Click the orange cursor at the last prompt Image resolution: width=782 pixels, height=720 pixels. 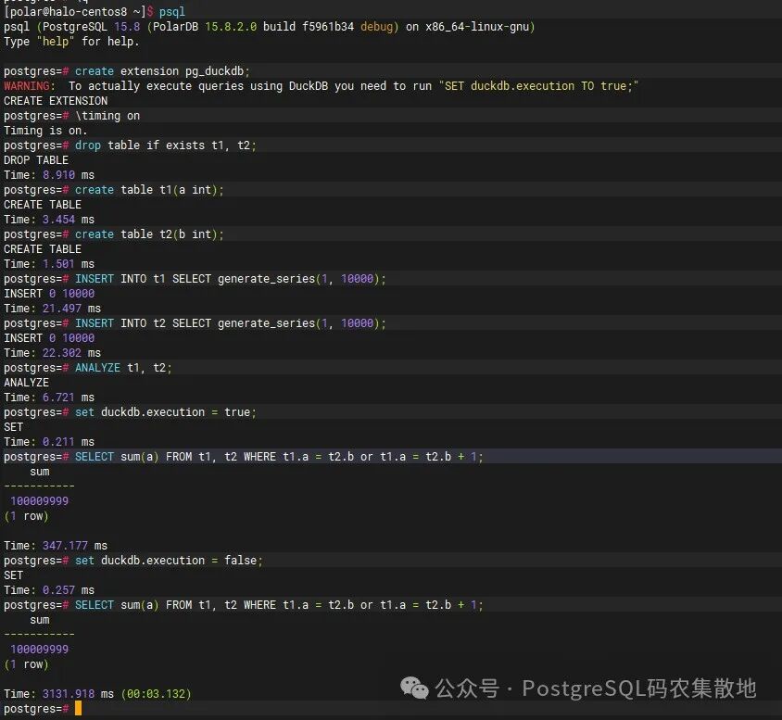78,708
